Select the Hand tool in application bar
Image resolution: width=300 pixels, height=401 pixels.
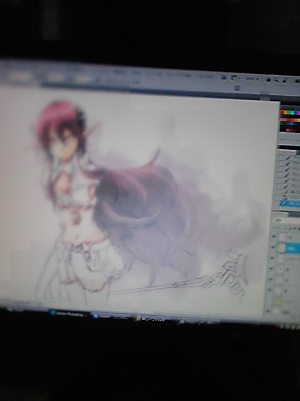269,80
